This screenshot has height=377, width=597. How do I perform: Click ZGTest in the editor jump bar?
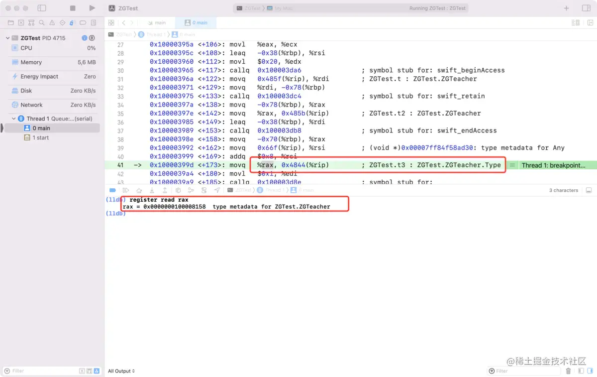(x=121, y=34)
